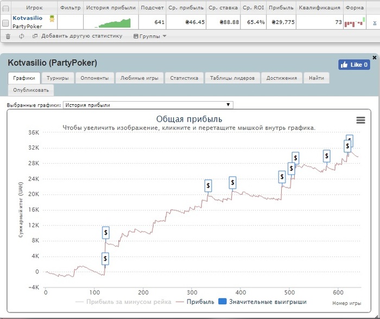Viewport: 380px width, 319px height.
Task: Toggle the Прибыль legend series
Action: pyautogui.click(x=195, y=302)
